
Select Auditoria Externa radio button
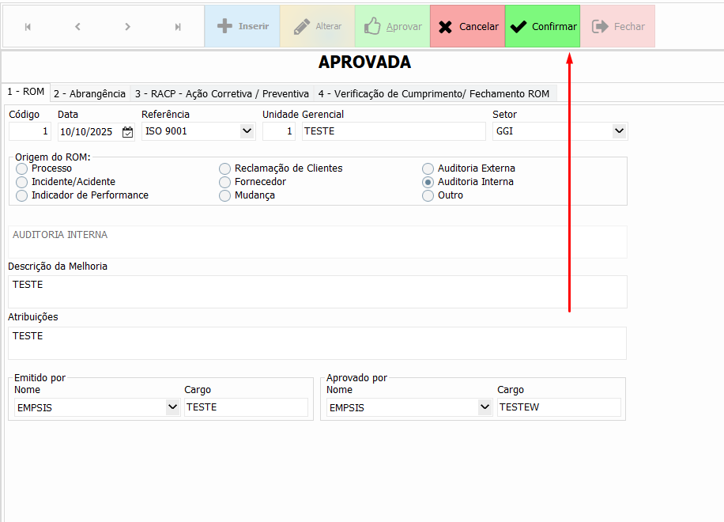click(428, 168)
